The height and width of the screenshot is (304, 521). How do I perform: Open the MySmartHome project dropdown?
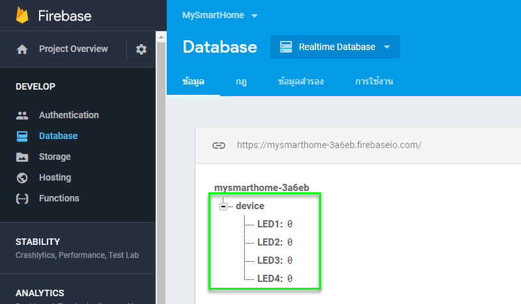[220, 15]
